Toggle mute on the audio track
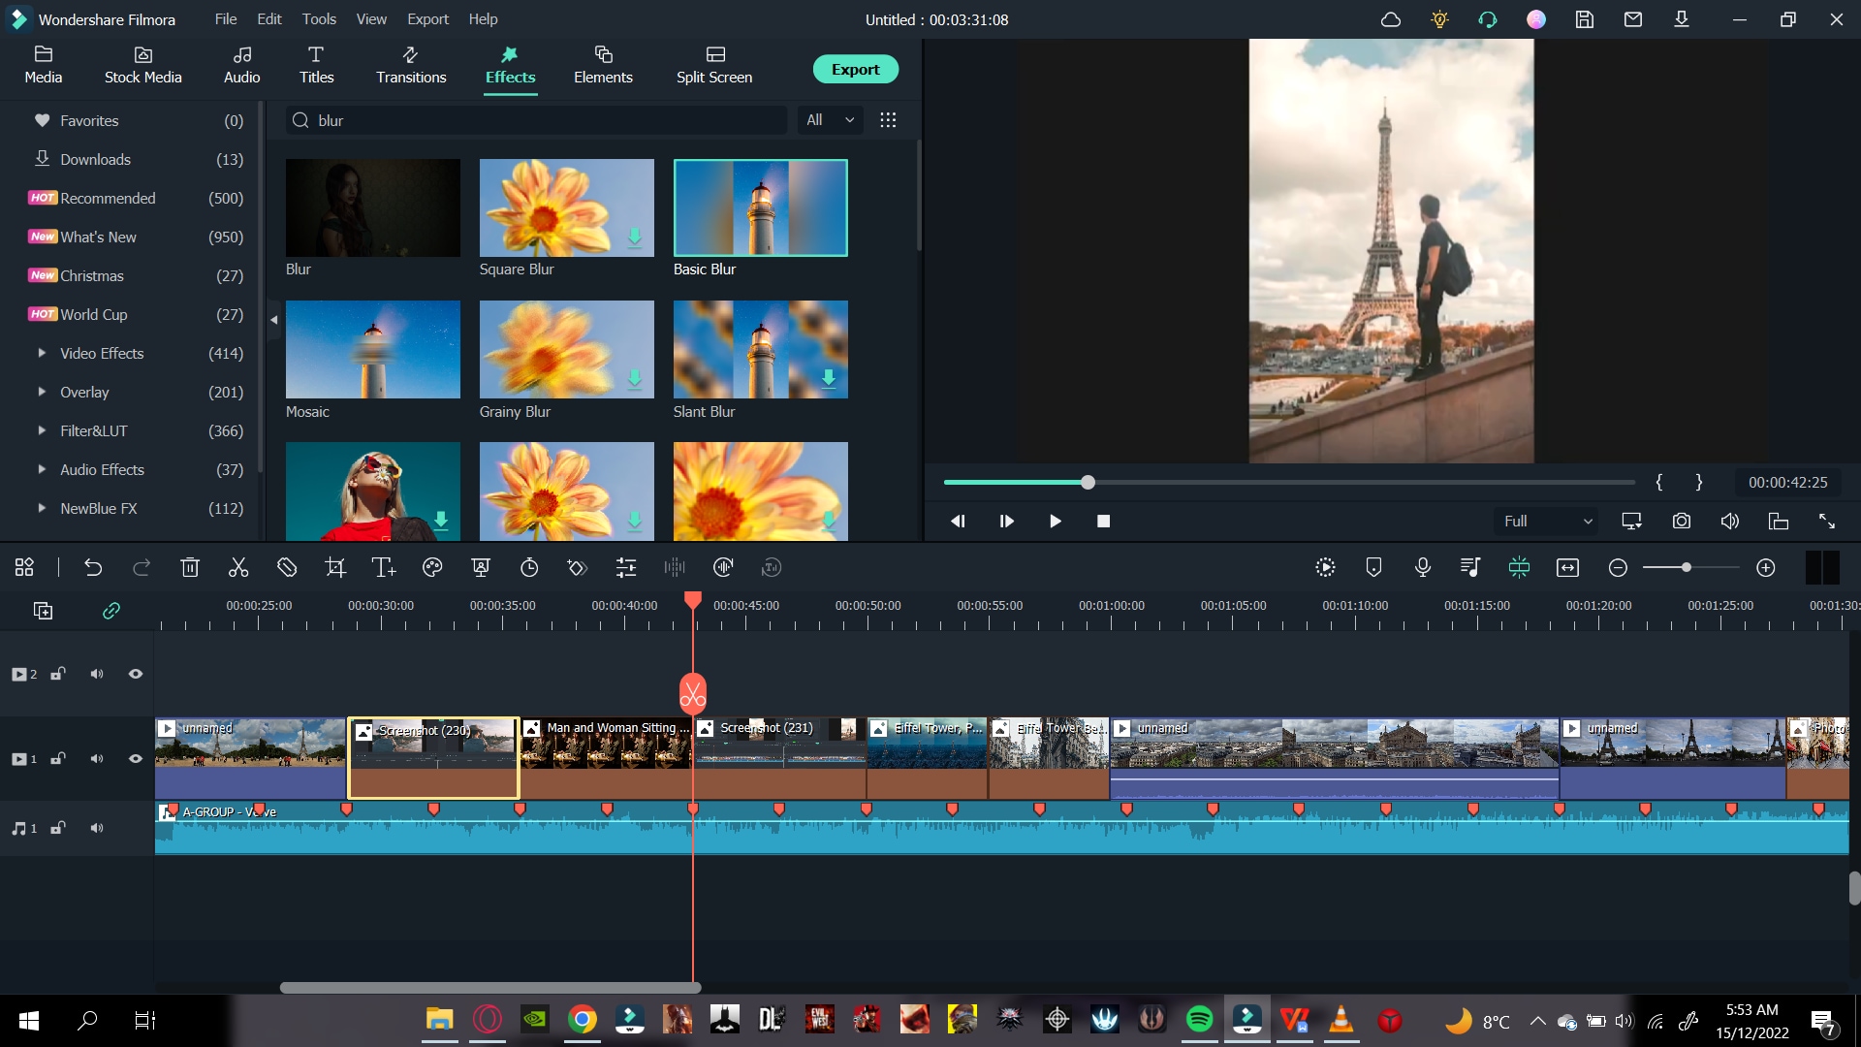This screenshot has height=1047, width=1861. [97, 829]
